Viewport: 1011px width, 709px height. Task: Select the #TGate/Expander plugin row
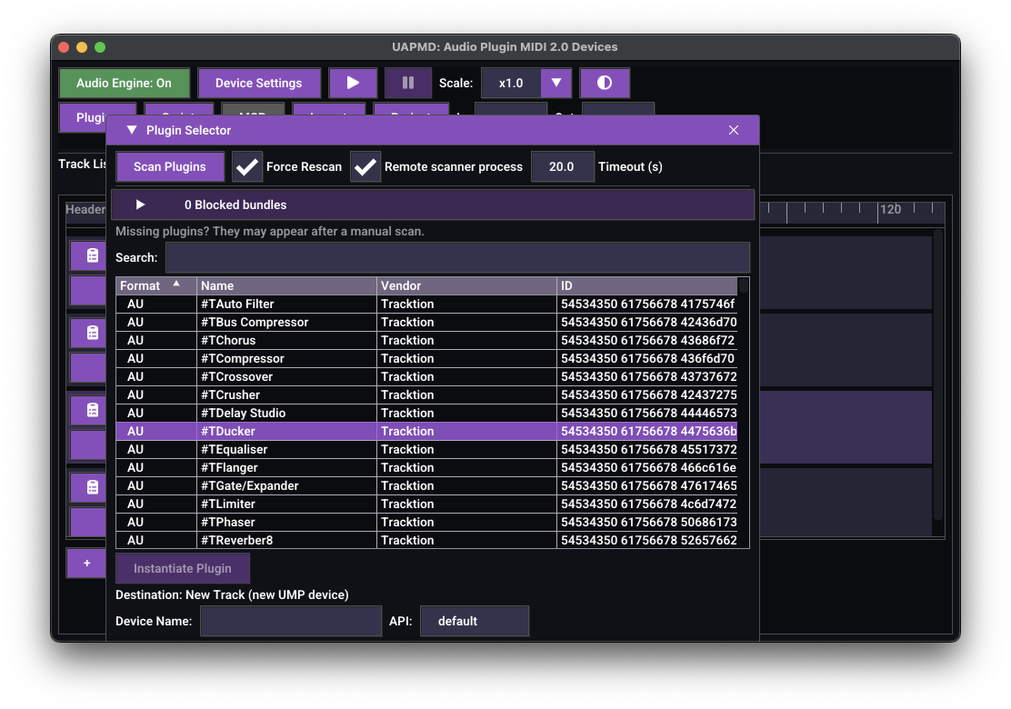coord(426,485)
